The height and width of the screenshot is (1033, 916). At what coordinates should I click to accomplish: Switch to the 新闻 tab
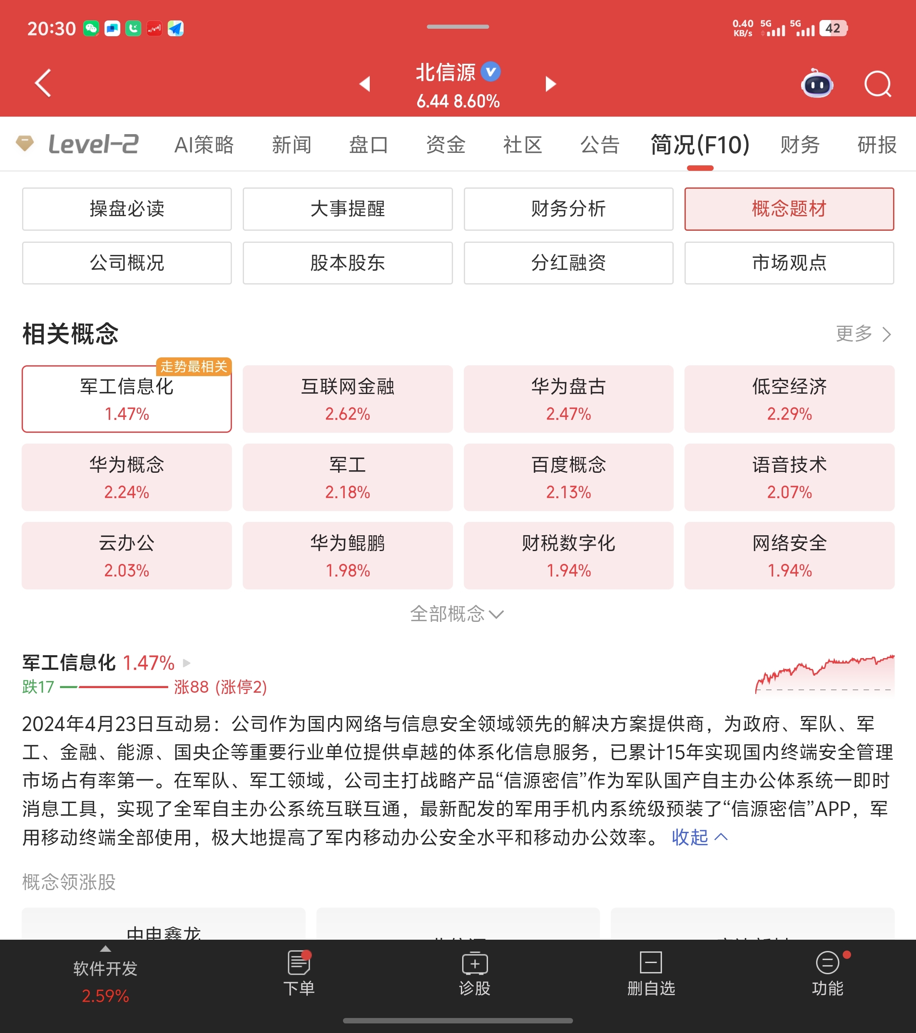coord(292,145)
